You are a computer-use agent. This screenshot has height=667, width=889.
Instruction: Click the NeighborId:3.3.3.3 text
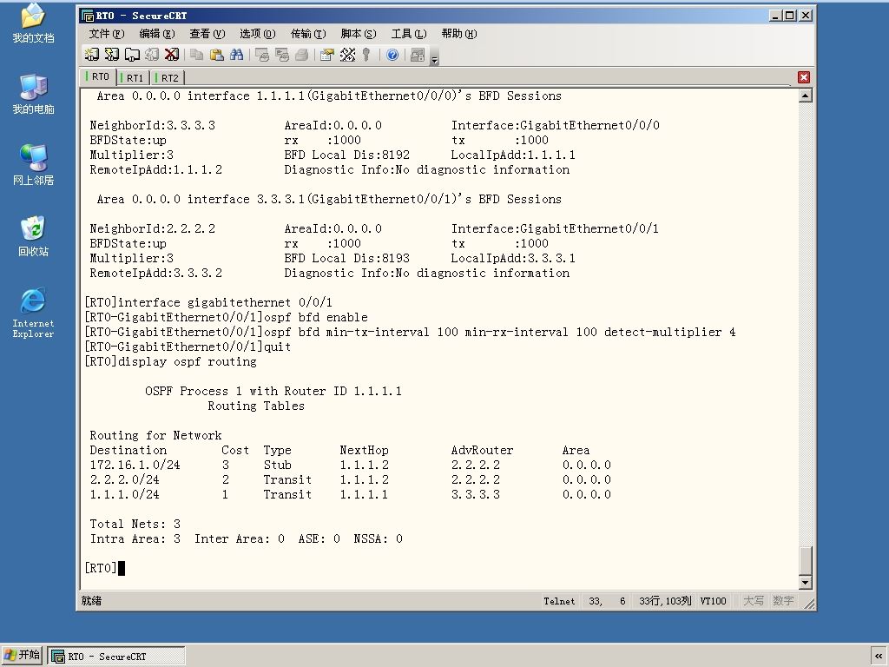click(152, 125)
